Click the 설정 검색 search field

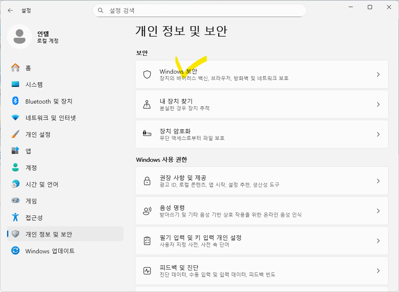(199, 10)
